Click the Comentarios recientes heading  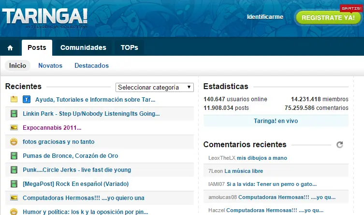click(245, 145)
